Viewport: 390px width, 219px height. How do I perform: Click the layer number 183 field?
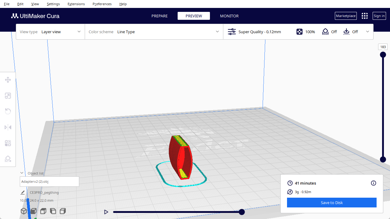pos(383,47)
